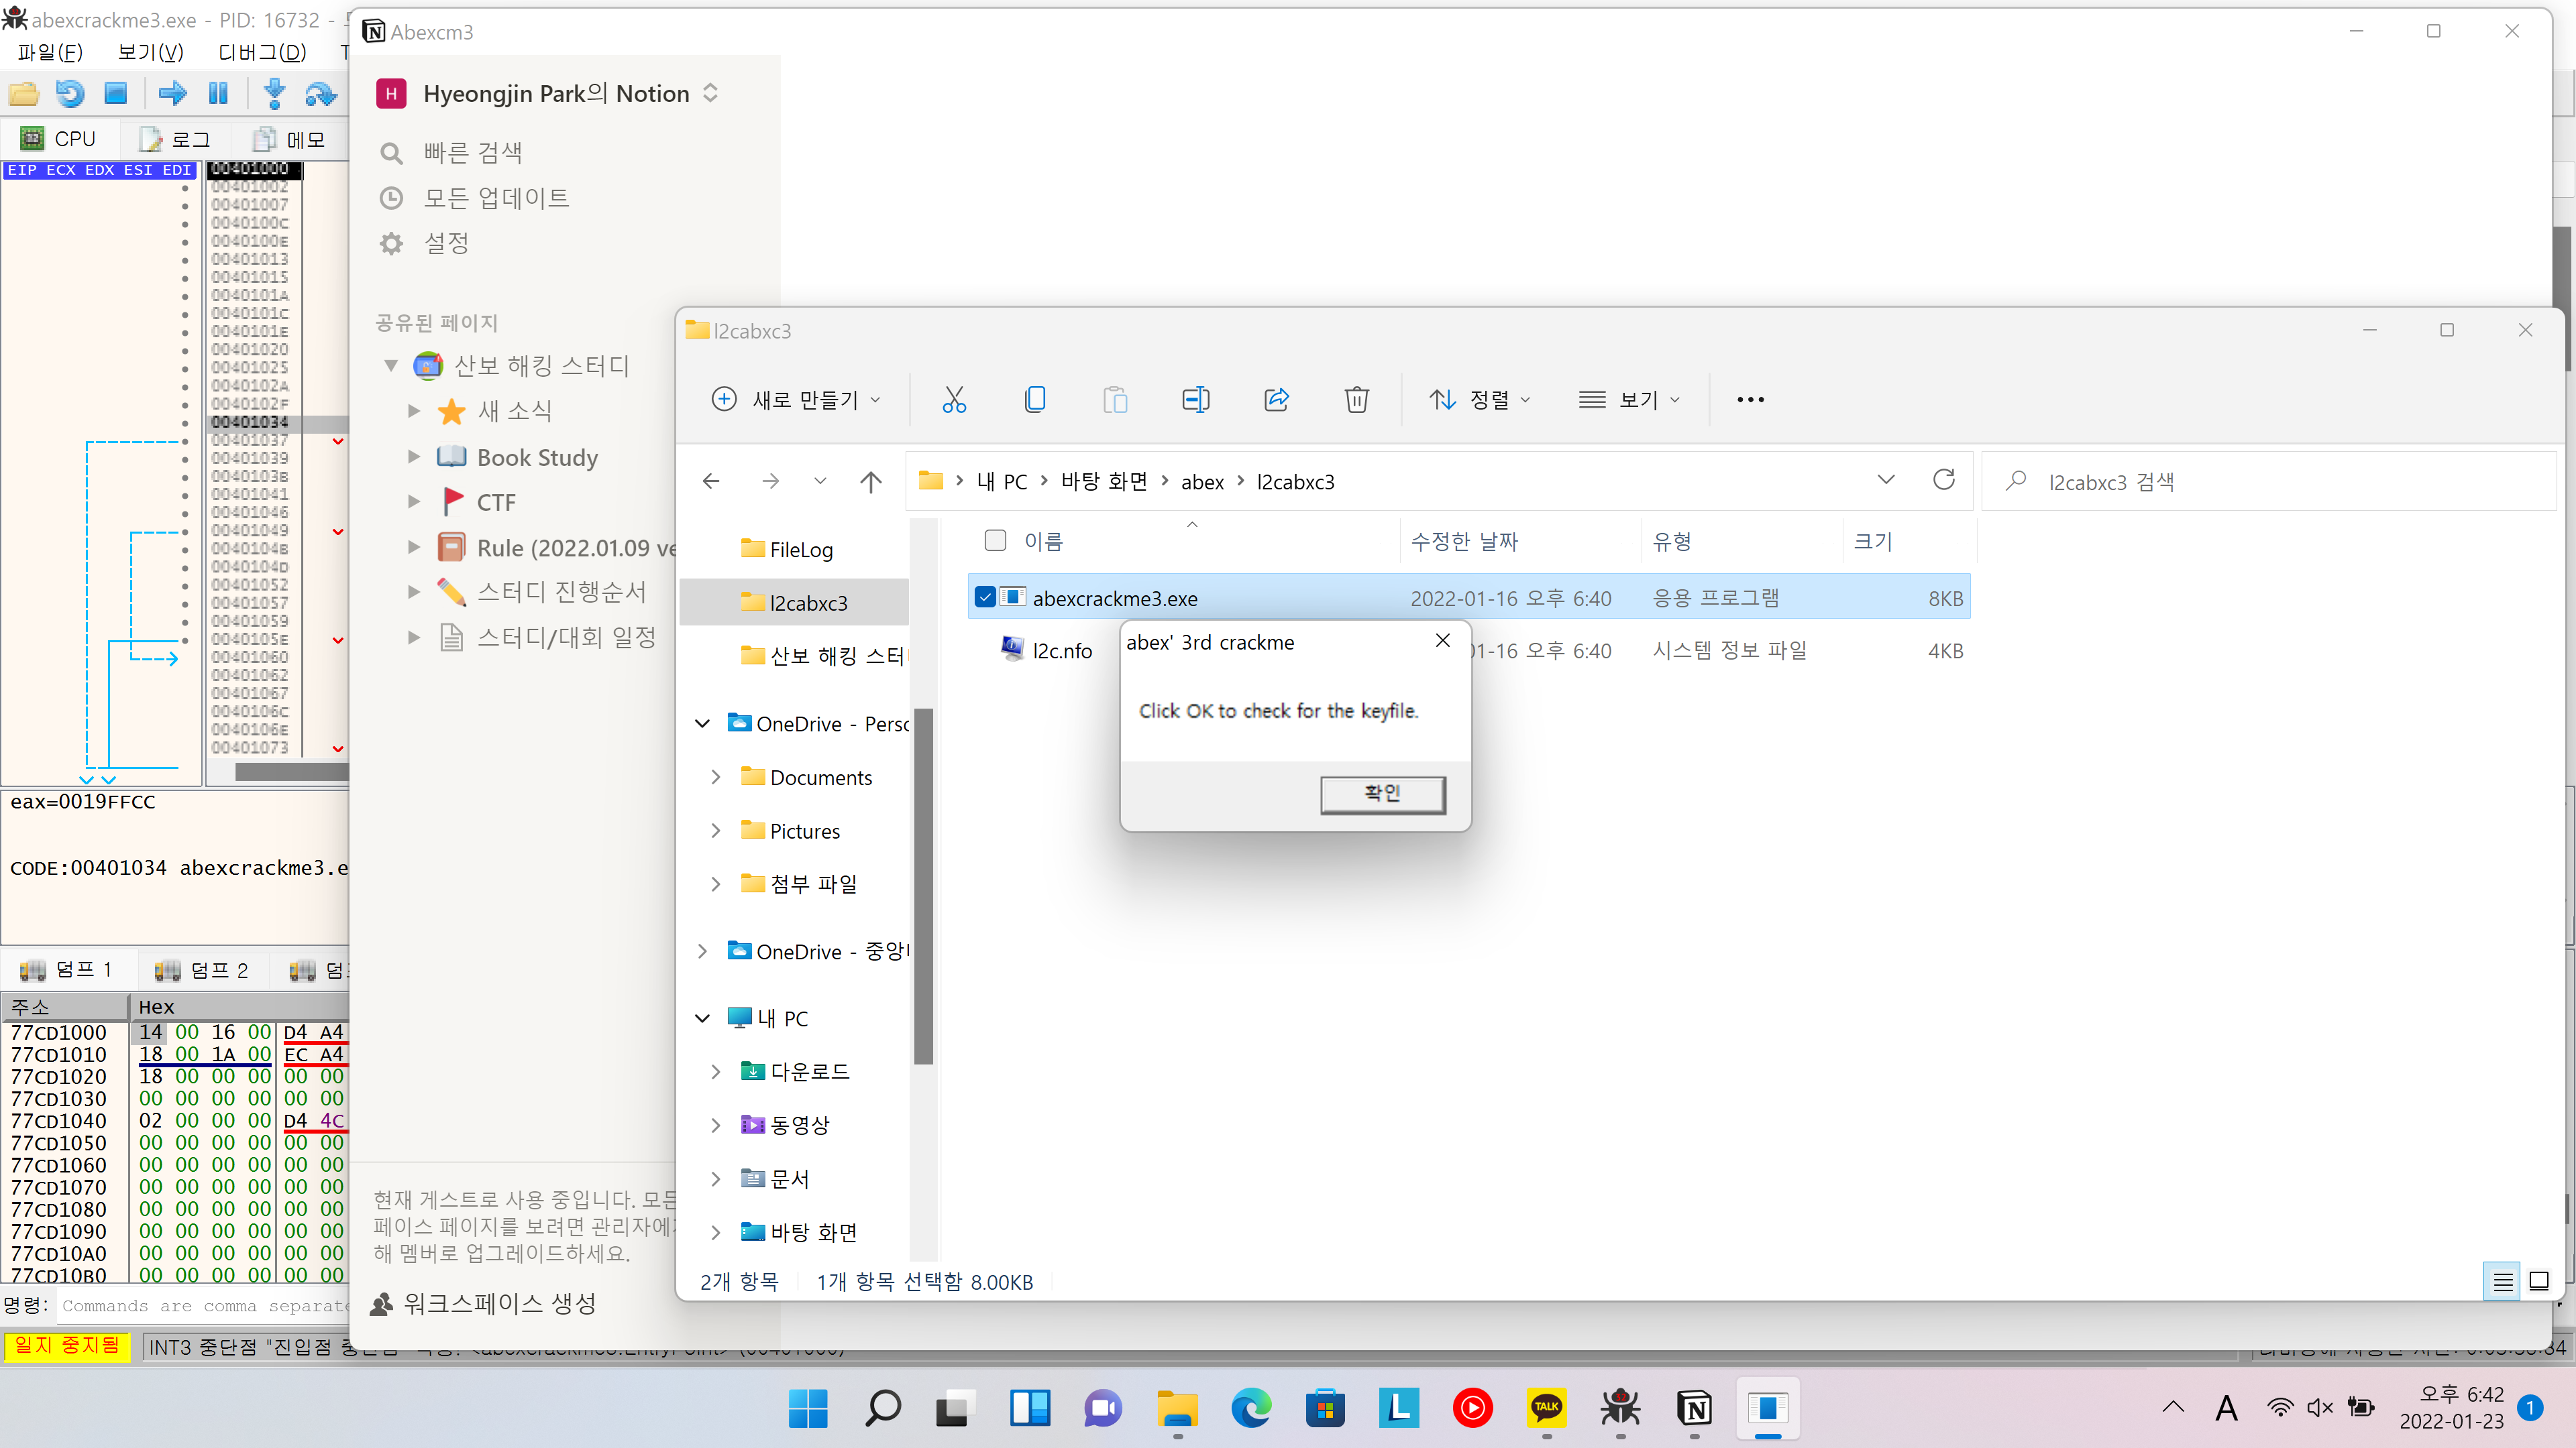2576x1448 pixels.
Task: Click the l2cabxc3 검색 search box
Action: tap(2270, 482)
